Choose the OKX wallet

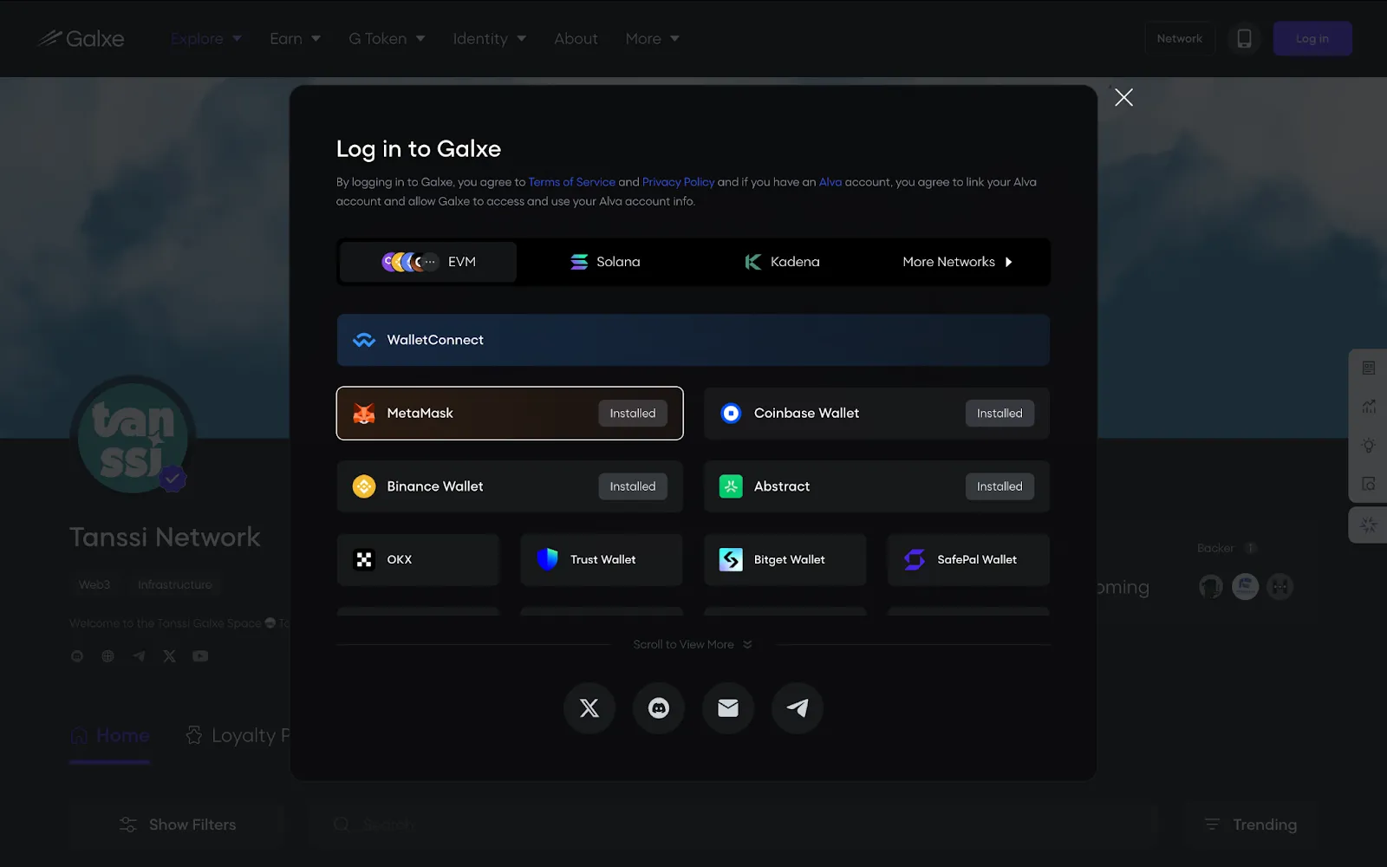coord(418,560)
